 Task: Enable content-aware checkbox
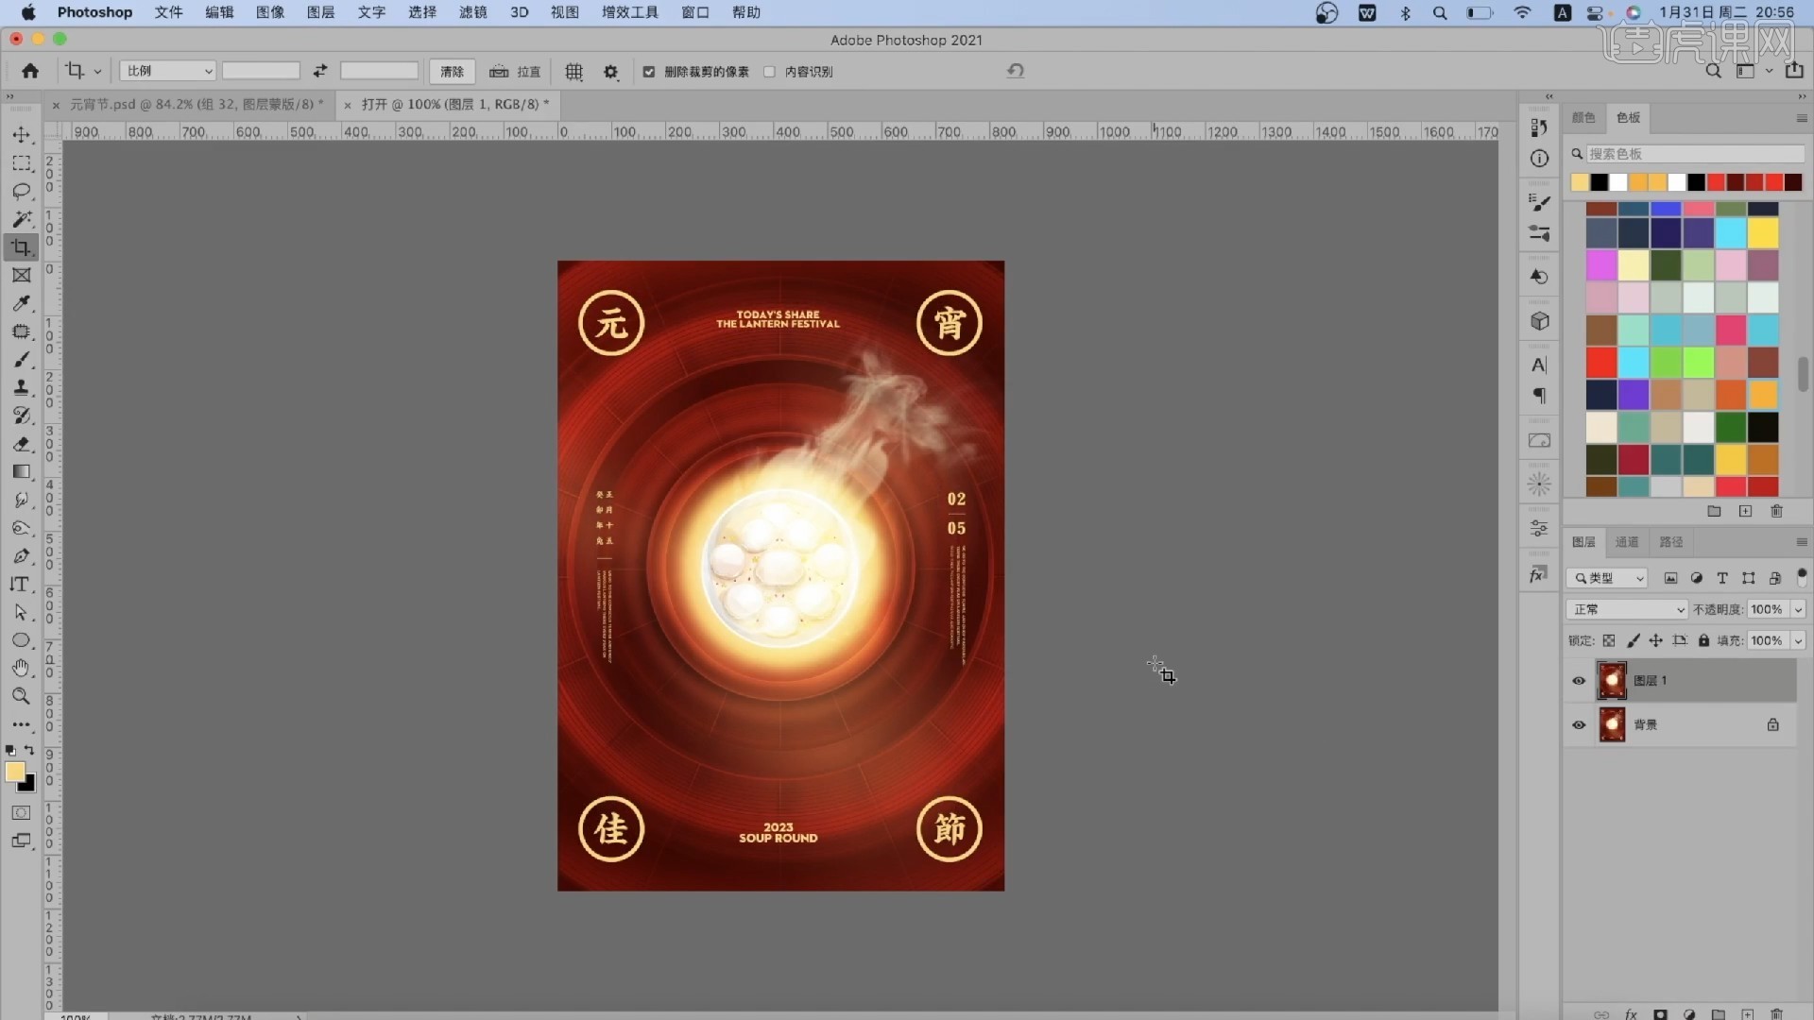click(x=769, y=72)
